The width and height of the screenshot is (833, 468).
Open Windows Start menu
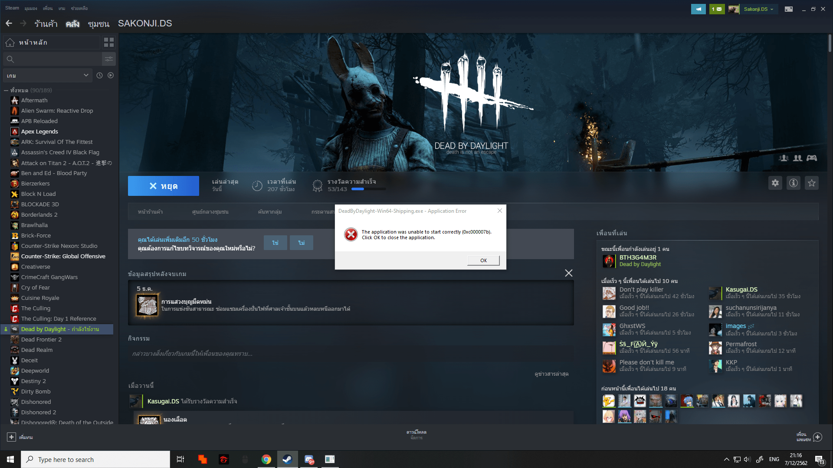[10, 459]
